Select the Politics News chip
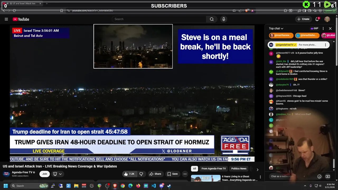Screen dimensions: 338x190 point(239,169)
